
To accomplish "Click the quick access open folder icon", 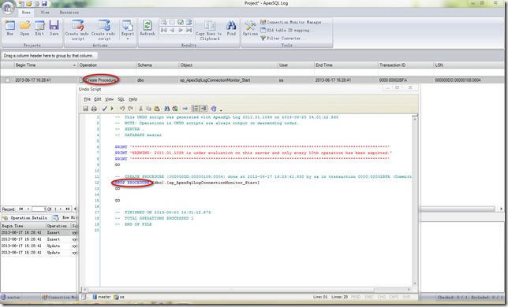I will pos(29,4).
